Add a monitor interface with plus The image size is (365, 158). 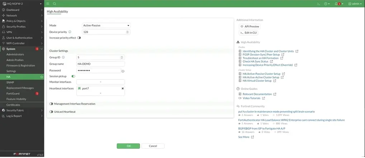pyautogui.click(x=100, y=82)
